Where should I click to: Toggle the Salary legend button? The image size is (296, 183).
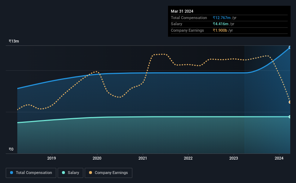(70, 173)
